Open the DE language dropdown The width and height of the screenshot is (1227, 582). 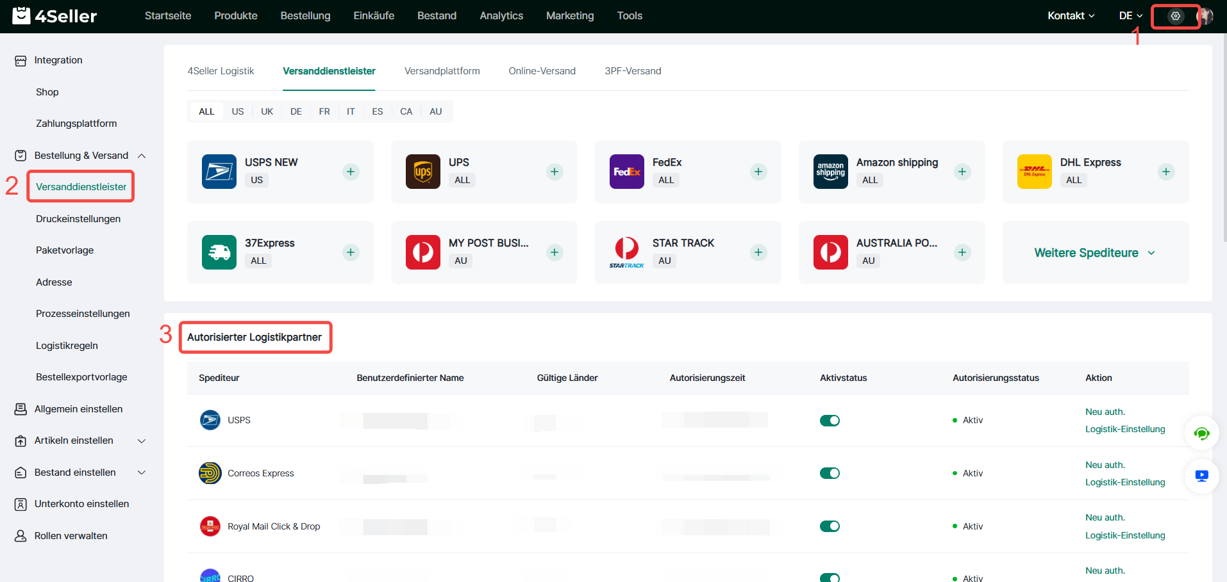(1130, 16)
